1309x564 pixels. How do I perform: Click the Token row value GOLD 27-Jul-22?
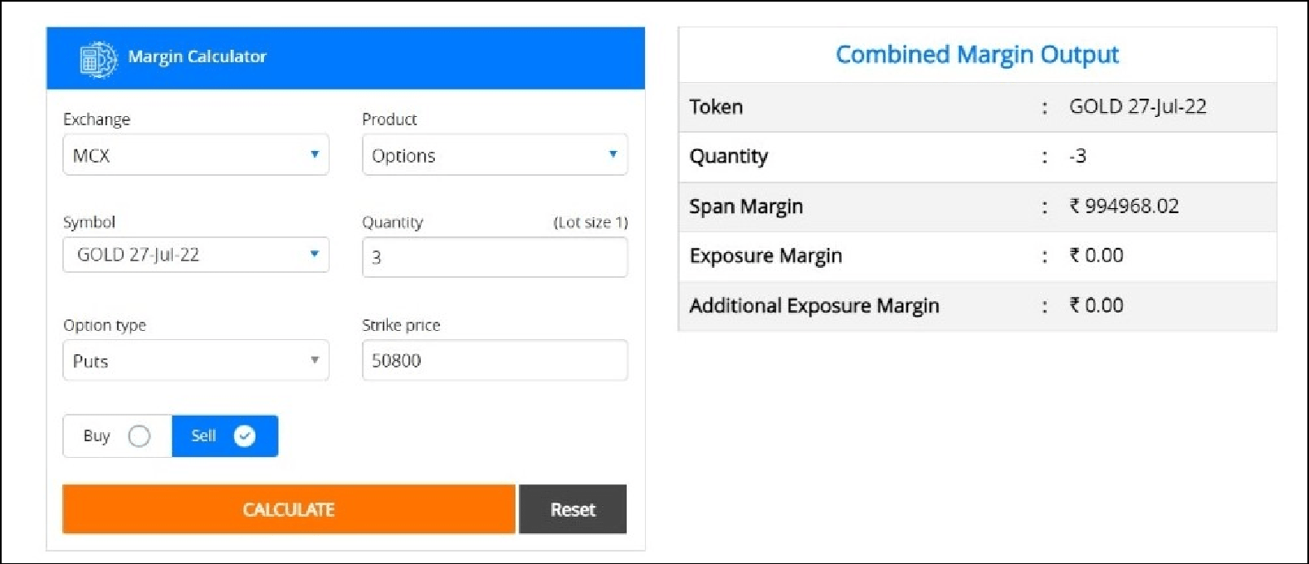coord(1137,107)
